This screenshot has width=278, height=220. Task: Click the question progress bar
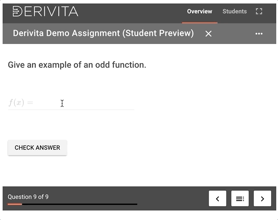(x=73, y=204)
